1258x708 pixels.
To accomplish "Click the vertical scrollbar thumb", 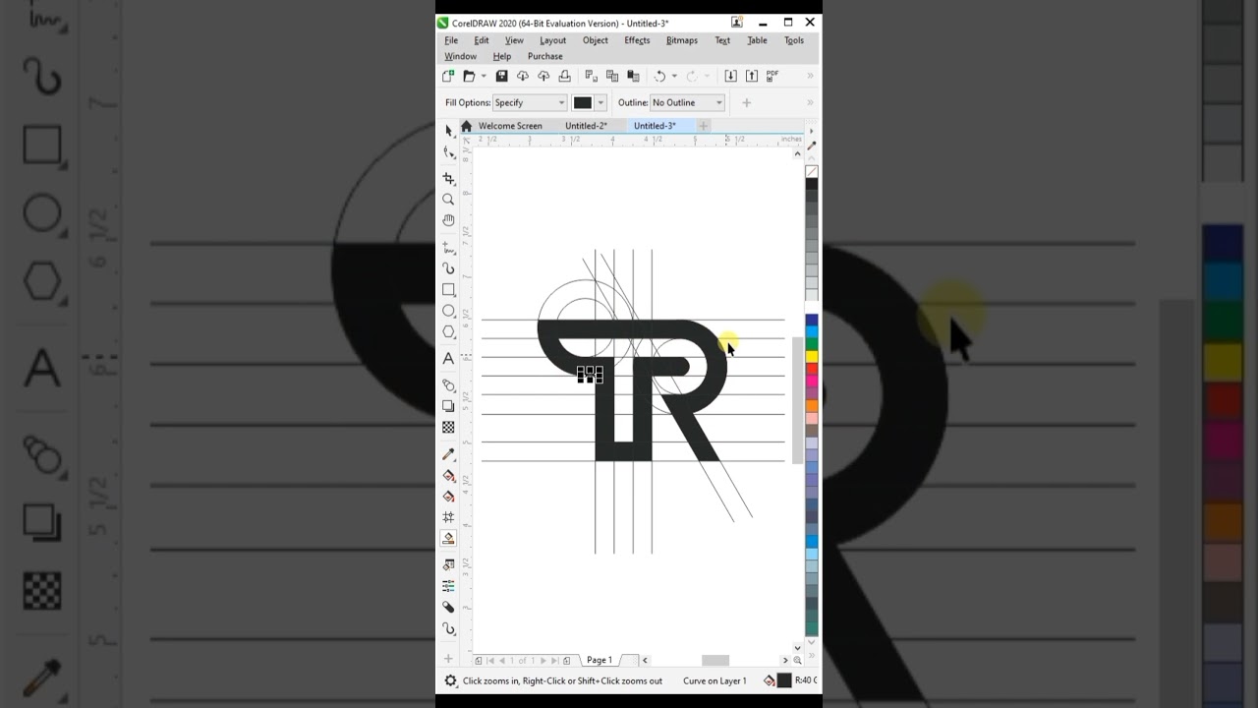I will (797, 399).
